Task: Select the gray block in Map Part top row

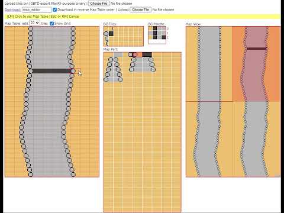Action: pos(118,54)
